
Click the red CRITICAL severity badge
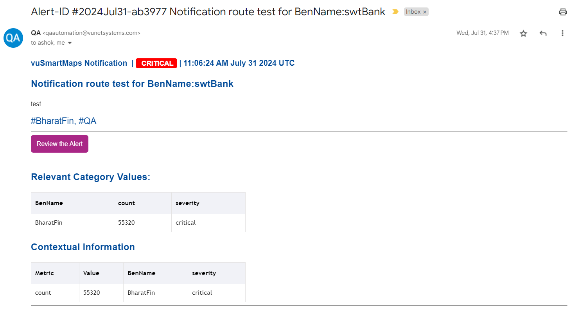pos(156,63)
